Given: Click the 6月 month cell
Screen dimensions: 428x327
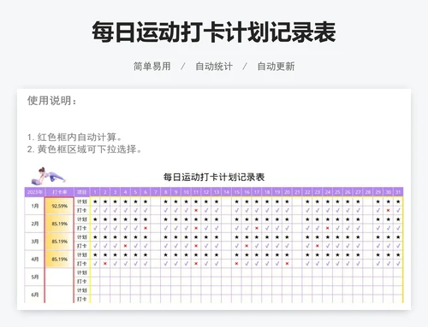Looking at the screenshot, I should [34, 295].
